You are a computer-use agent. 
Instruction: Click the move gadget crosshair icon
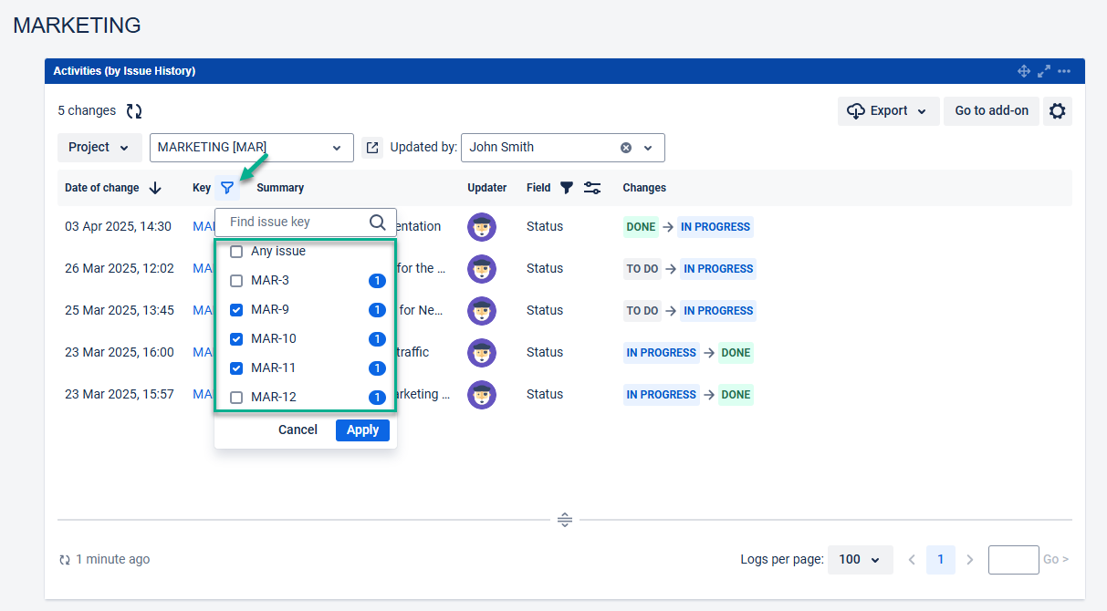click(1024, 71)
